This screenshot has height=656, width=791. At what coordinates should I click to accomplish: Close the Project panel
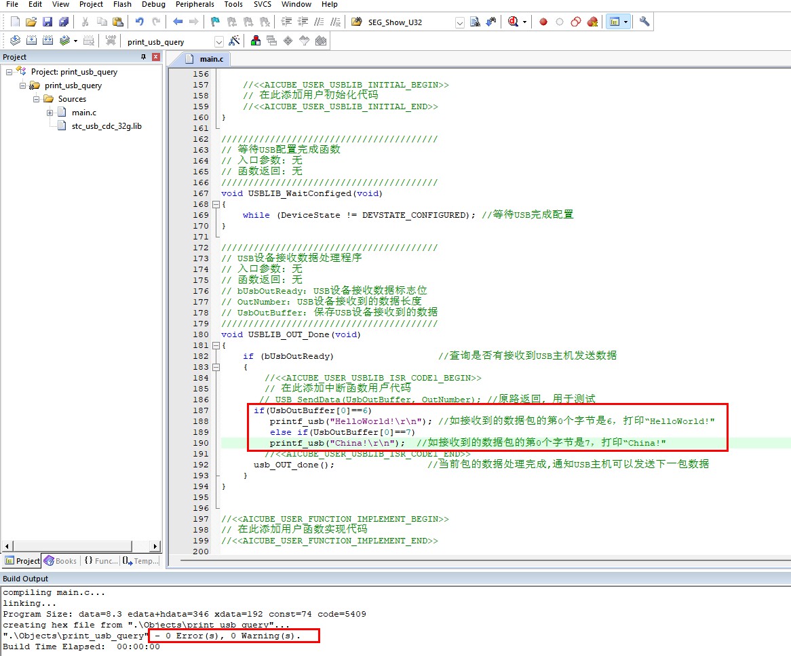(x=156, y=57)
